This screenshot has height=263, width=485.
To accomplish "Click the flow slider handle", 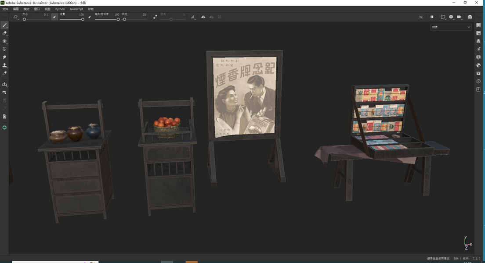I will tap(83, 19).
